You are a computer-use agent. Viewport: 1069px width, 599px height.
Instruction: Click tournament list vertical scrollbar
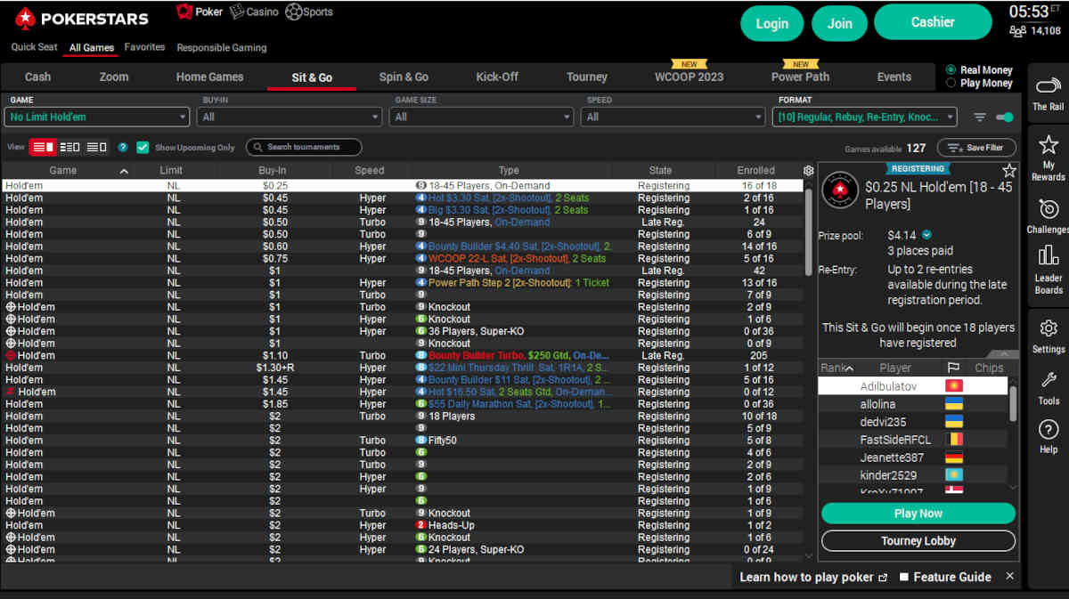pyautogui.click(x=809, y=231)
